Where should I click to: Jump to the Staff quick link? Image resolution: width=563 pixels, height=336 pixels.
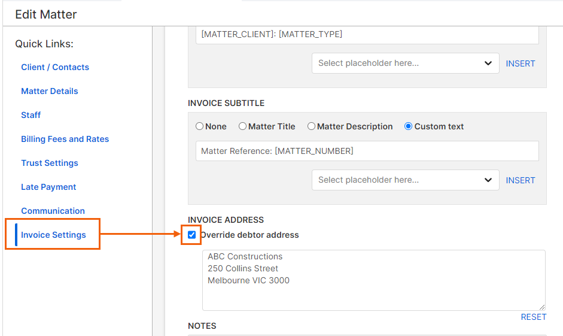click(31, 115)
